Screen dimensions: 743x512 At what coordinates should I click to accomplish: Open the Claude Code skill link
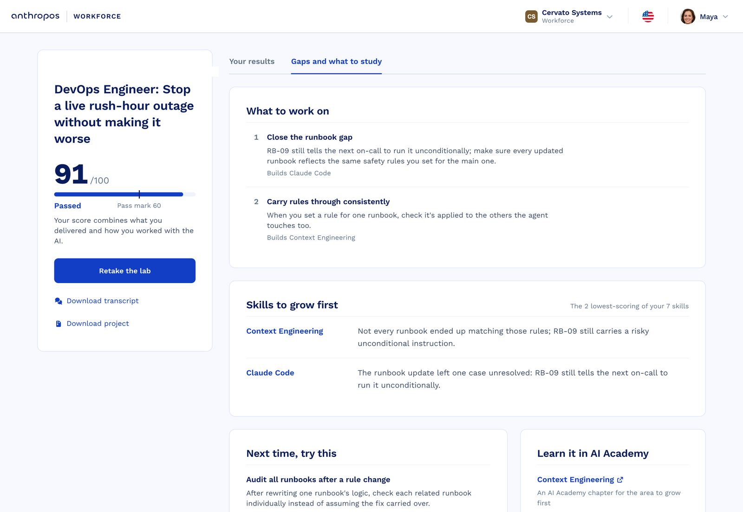click(270, 373)
